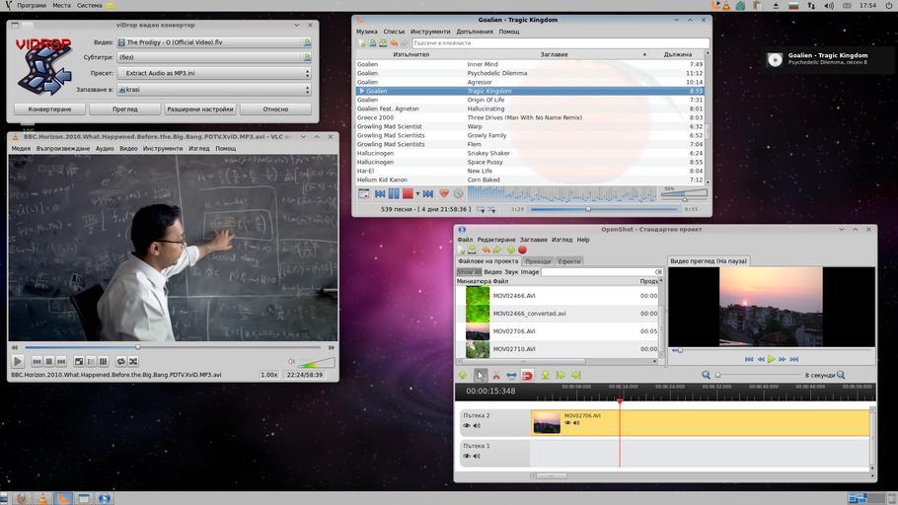Image resolution: width=898 pixels, height=505 pixels.
Task: Toggle the snapping magnet tool in OpenShot
Action: pos(527,376)
